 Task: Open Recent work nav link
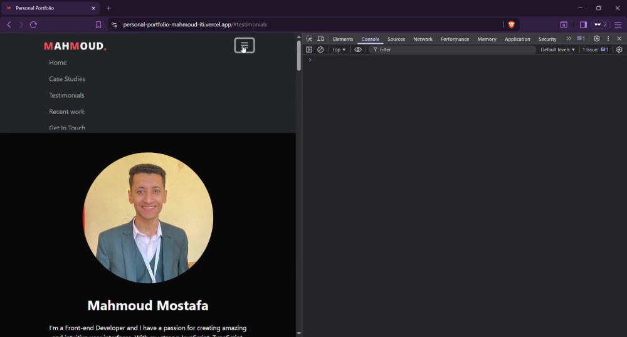(x=67, y=111)
